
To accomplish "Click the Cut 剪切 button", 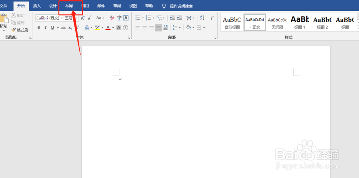I will (18, 15).
